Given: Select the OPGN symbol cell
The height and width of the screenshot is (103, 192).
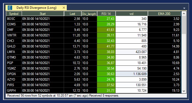Looking at the screenshot, I should (x=14, y=74).
